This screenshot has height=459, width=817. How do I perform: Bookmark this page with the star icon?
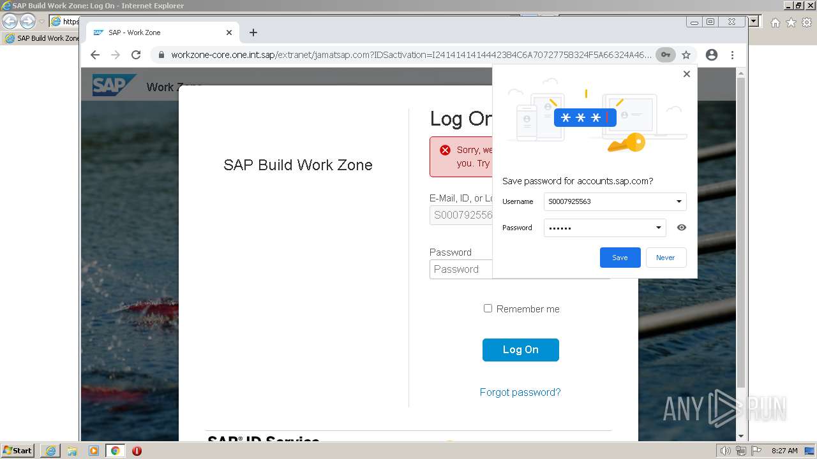(686, 55)
